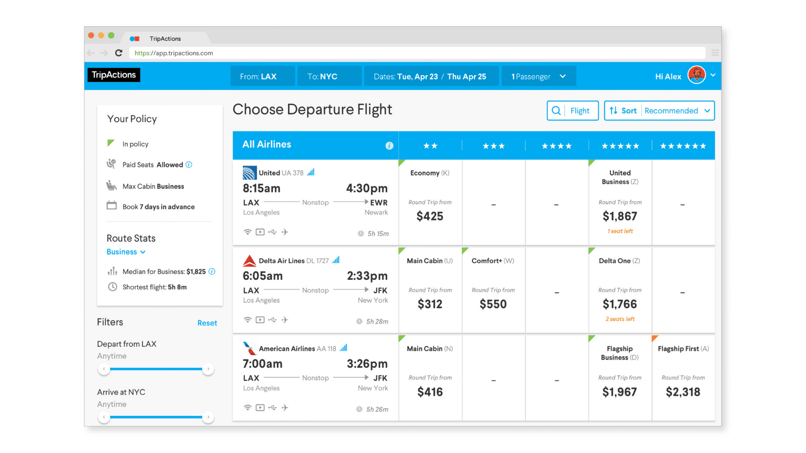Filter by the six-star fare column
Image resolution: width=806 pixels, height=453 pixels.
tap(683, 146)
